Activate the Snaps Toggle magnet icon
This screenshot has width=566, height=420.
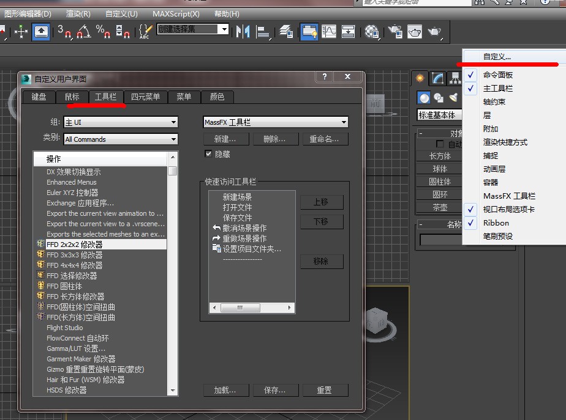coord(66,31)
